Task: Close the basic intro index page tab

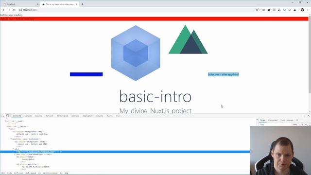Action: click(x=76, y=4)
